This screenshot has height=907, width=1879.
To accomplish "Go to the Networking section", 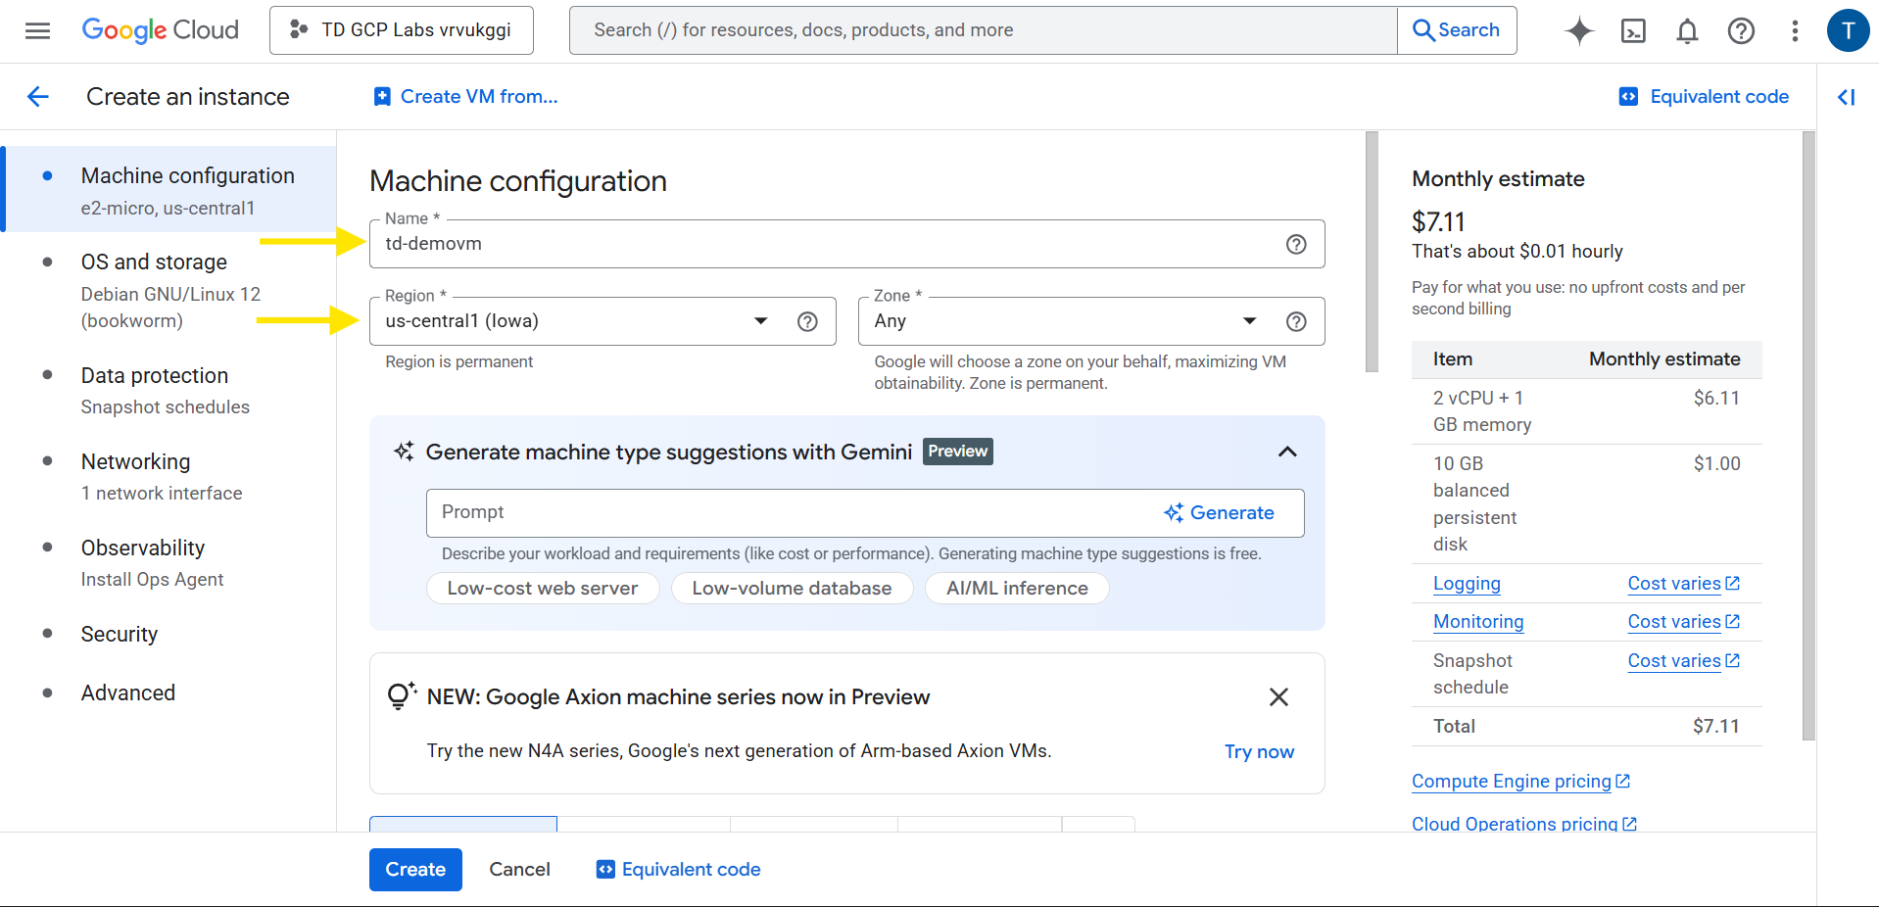I will (135, 461).
